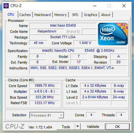This screenshot has height=133, width=134.
Task: Click the Tools button
Action: point(66,127)
